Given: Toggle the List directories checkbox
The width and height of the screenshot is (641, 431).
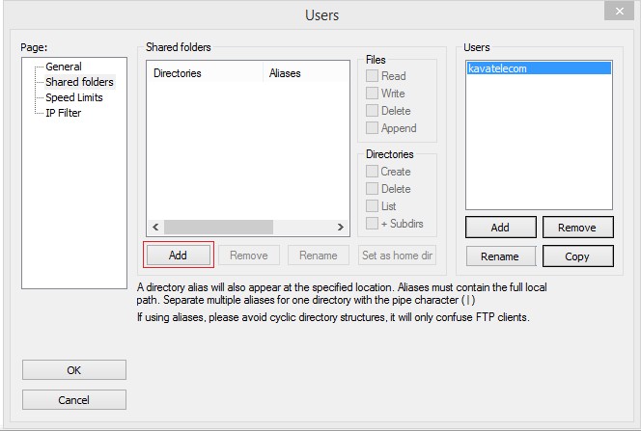Looking at the screenshot, I should [x=372, y=206].
